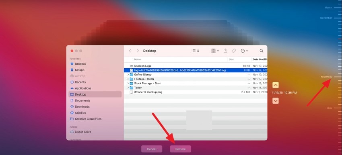This screenshot has width=342, height=155.
Task: Click the 2.2 MB size cell
Action: pyautogui.click(x=245, y=92)
